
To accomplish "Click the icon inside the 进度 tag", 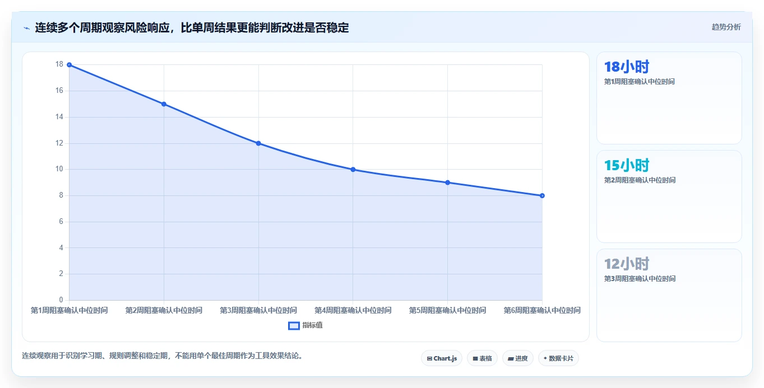I will [511, 358].
